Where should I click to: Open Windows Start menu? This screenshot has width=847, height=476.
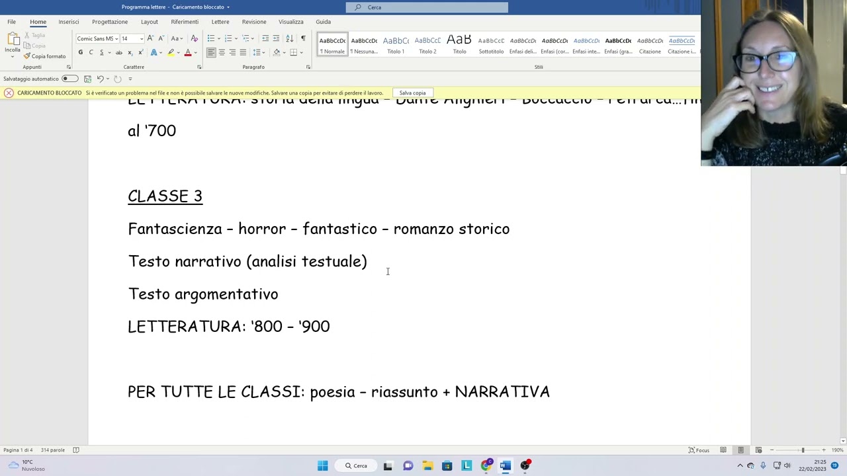322,465
